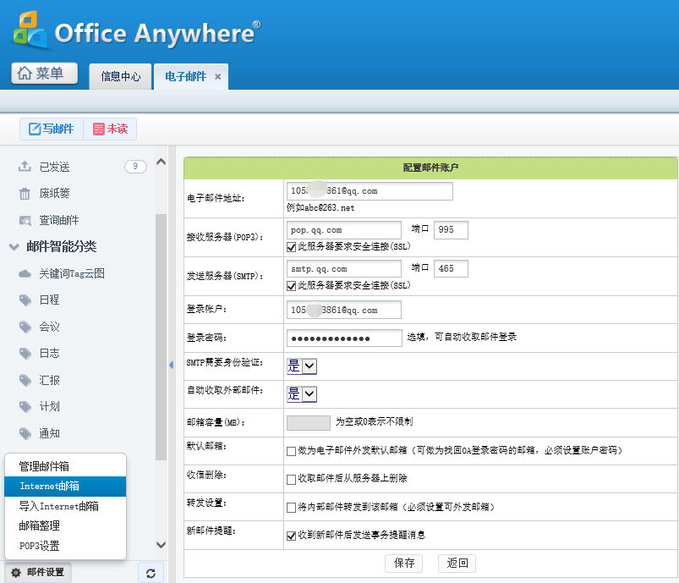Switch to the 信息中心 tab

(x=120, y=76)
